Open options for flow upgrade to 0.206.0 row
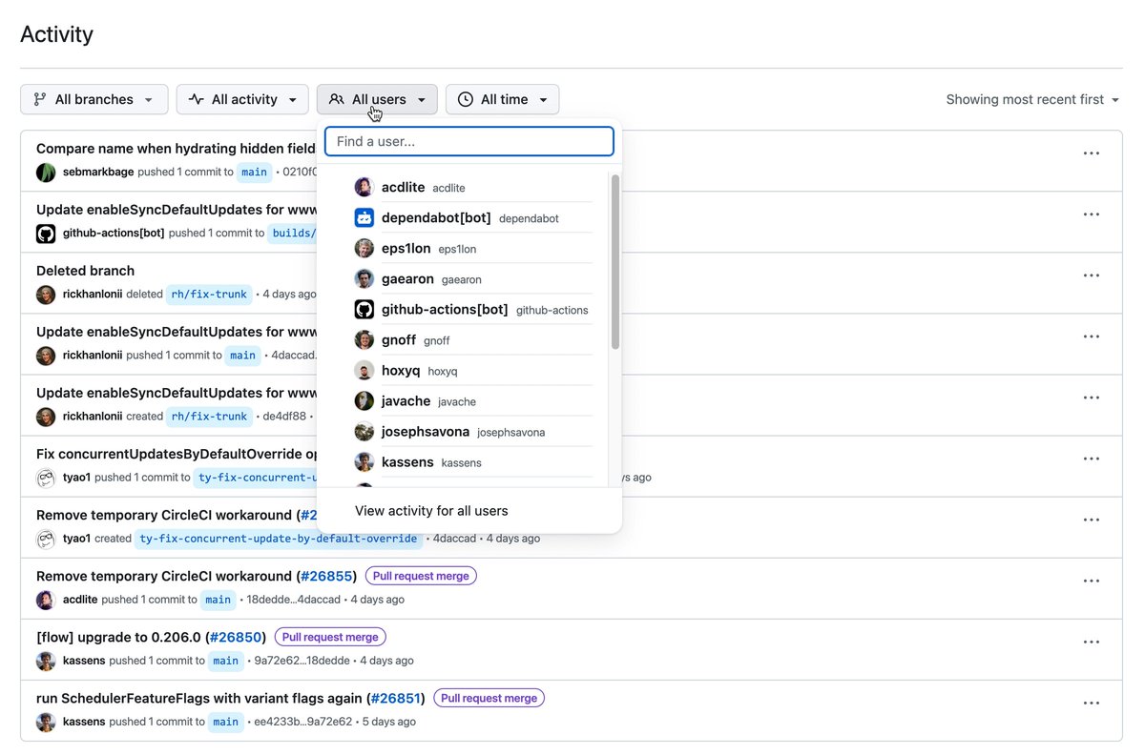This screenshot has width=1145, height=755. coord(1092,642)
